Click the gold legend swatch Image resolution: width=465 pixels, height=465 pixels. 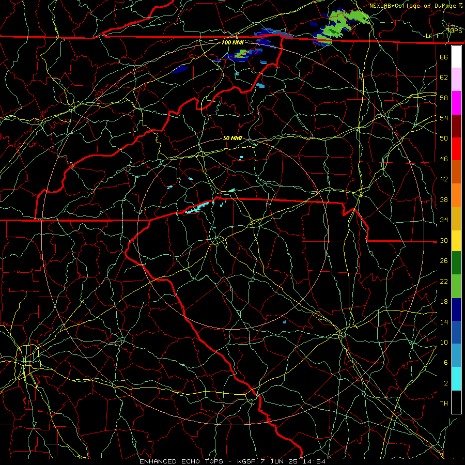tap(456, 219)
